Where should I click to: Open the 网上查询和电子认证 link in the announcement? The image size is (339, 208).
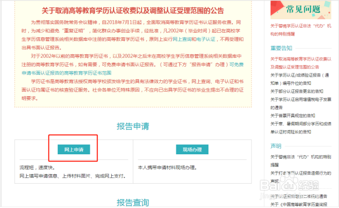click(x=194, y=39)
